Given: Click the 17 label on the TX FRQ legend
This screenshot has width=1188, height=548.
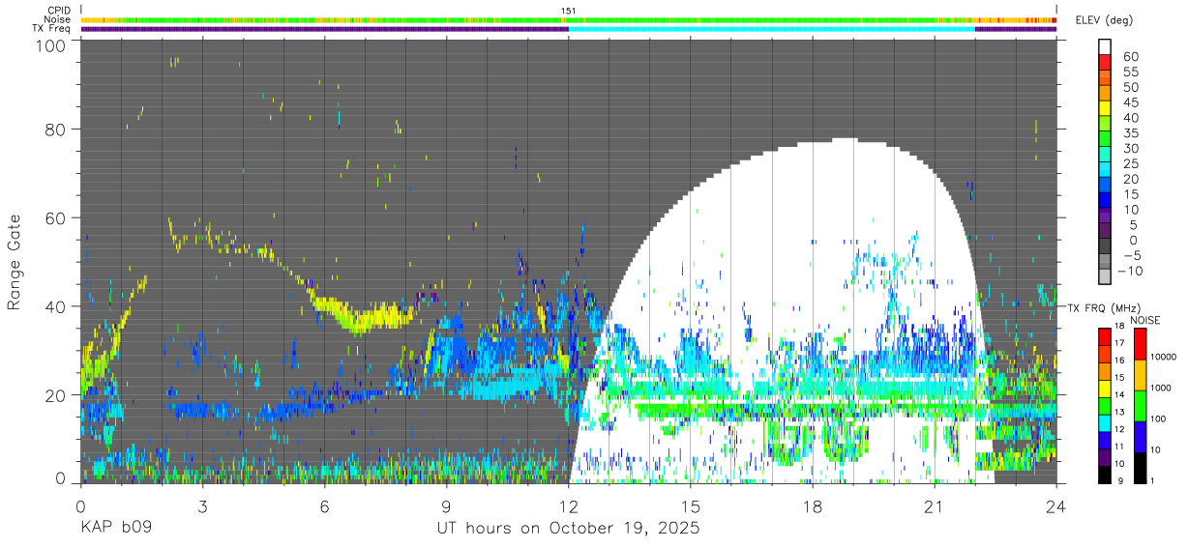Looking at the screenshot, I should point(1119,343).
